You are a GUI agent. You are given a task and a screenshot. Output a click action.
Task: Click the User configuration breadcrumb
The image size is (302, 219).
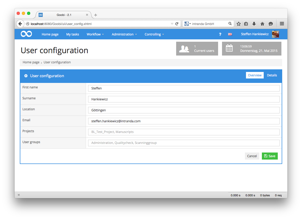click(x=57, y=62)
